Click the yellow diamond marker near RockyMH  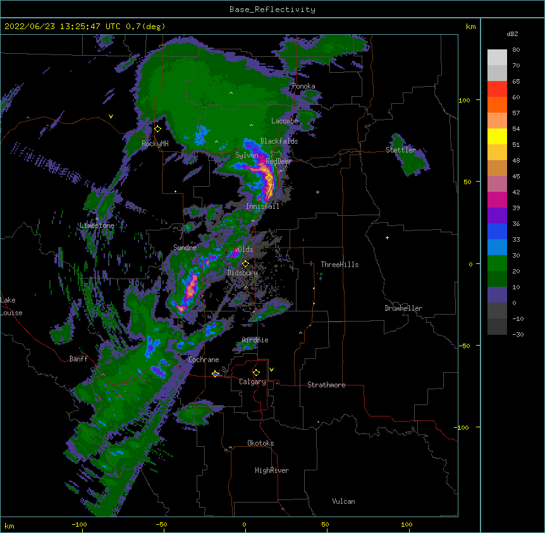coord(158,129)
